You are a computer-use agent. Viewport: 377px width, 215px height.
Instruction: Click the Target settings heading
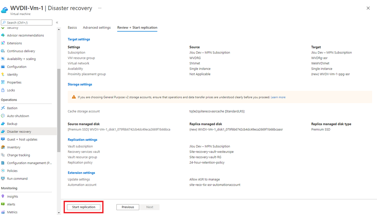point(79,39)
